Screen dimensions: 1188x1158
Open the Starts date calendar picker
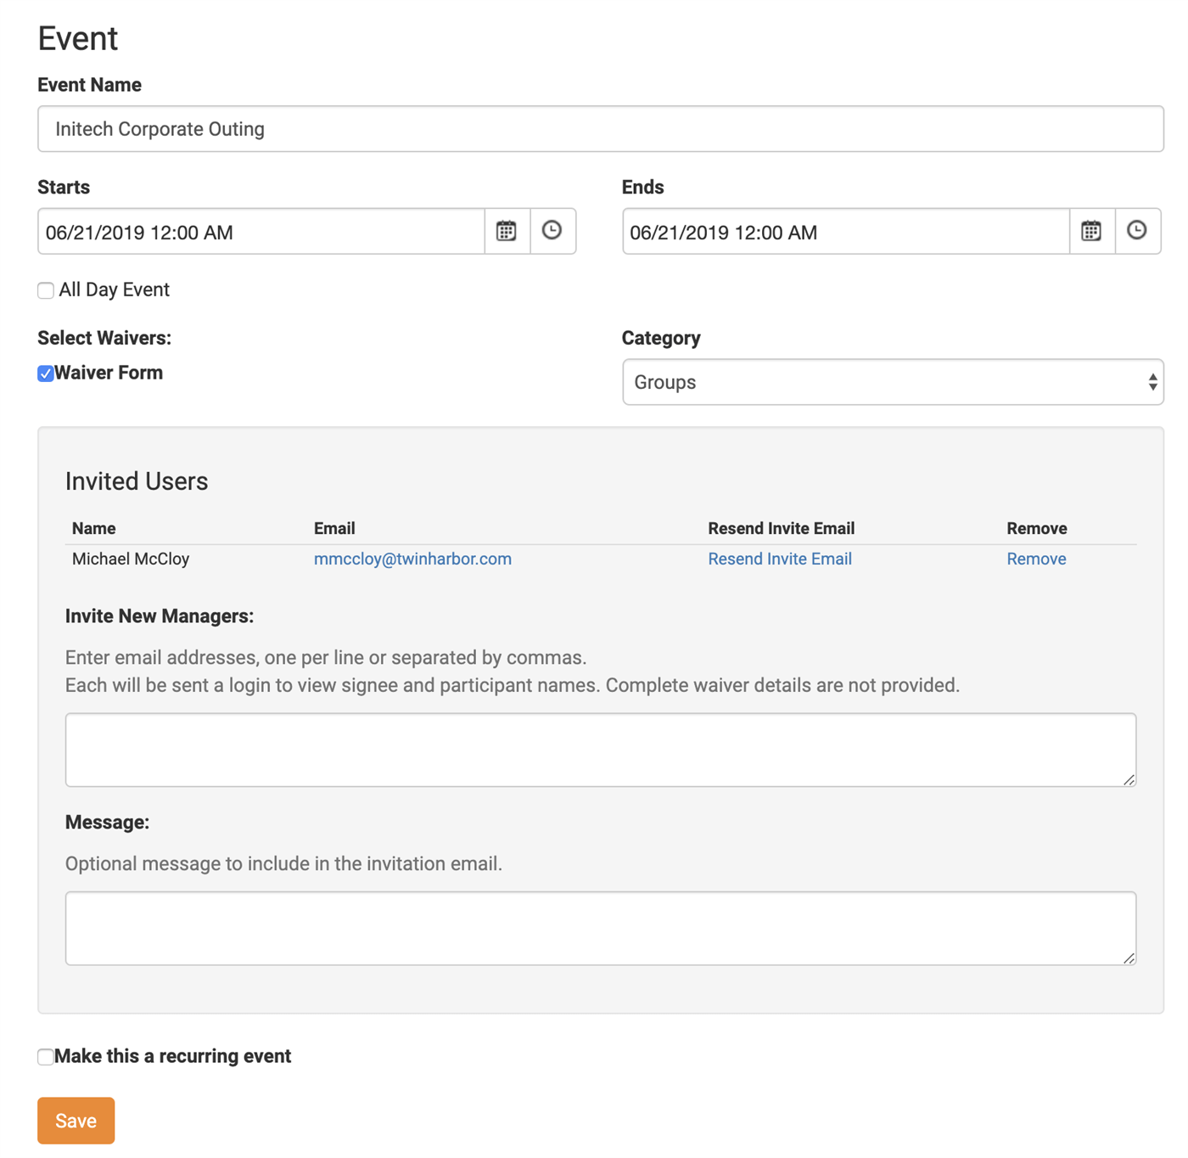click(x=507, y=231)
